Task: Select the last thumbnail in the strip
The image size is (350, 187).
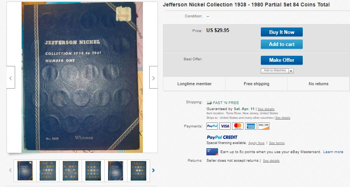Action: tap(138, 170)
